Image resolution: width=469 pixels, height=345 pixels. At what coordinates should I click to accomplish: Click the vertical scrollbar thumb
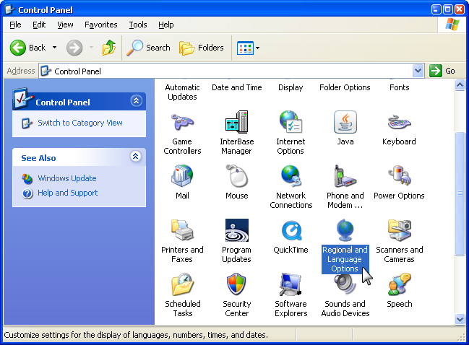coord(460,193)
